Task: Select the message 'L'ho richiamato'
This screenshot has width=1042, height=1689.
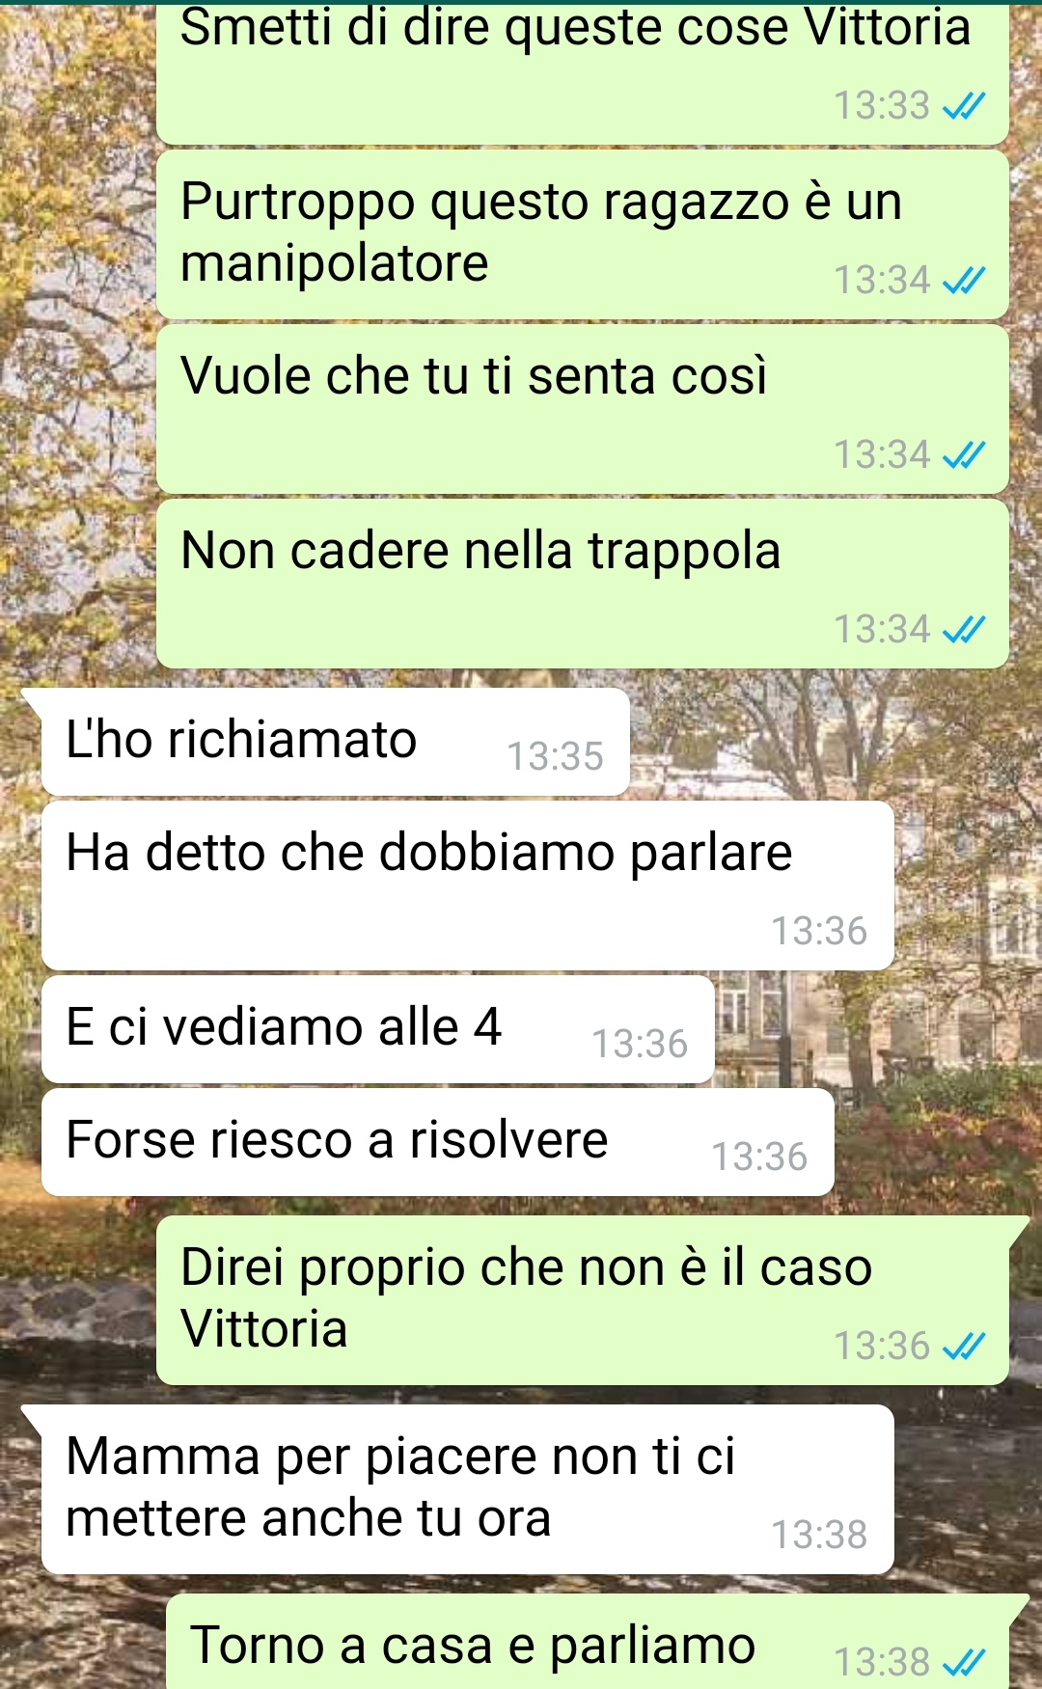Action: (x=335, y=742)
